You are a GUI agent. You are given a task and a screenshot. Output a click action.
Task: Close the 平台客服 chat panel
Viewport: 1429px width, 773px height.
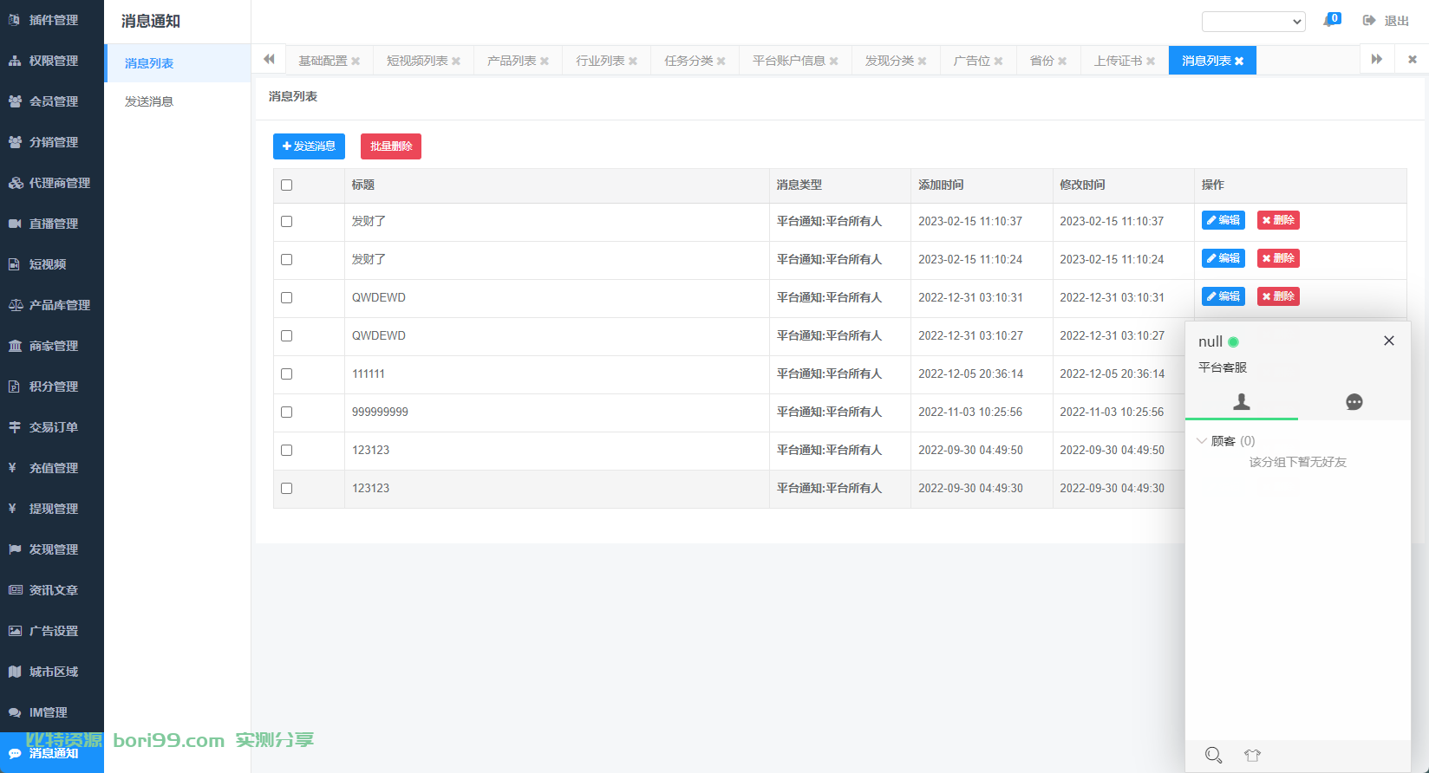pyautogui.click(x=1389, y=341)
